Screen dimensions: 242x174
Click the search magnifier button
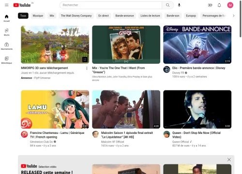pos(167,5)
